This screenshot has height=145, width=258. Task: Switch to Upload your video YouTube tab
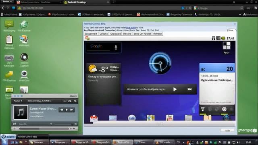(x=39, y=2)
